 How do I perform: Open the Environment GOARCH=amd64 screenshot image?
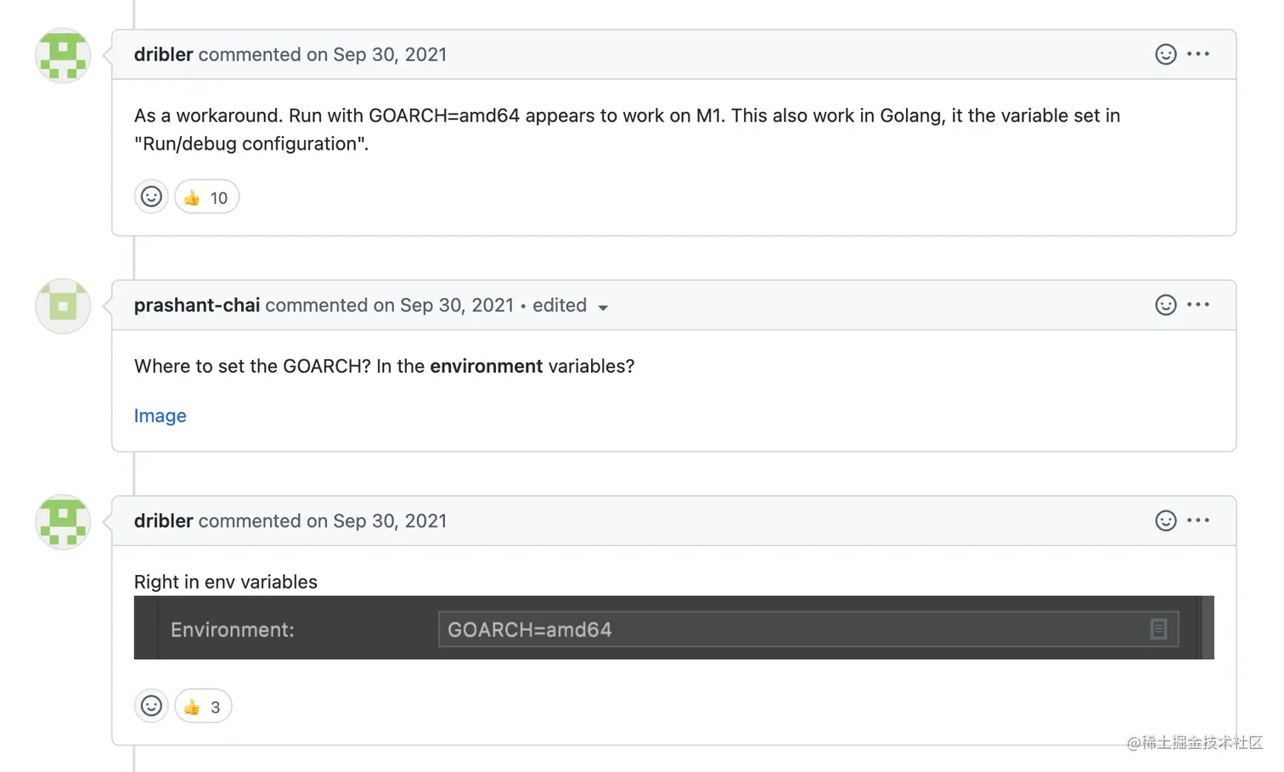point(673,628)
